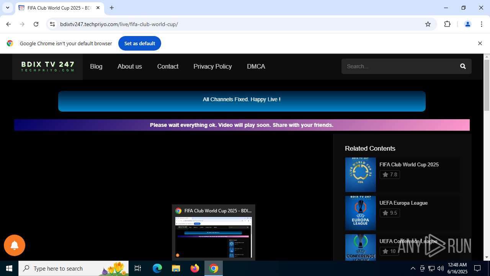Click the Related Contents heading
Screen dimensions: 490x276
[x=370, y=148]
